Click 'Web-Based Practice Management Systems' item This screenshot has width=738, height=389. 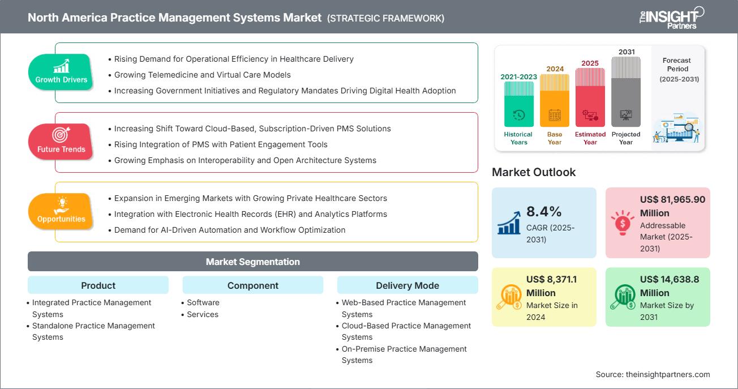pyautogui.click(x=404, y=309)
